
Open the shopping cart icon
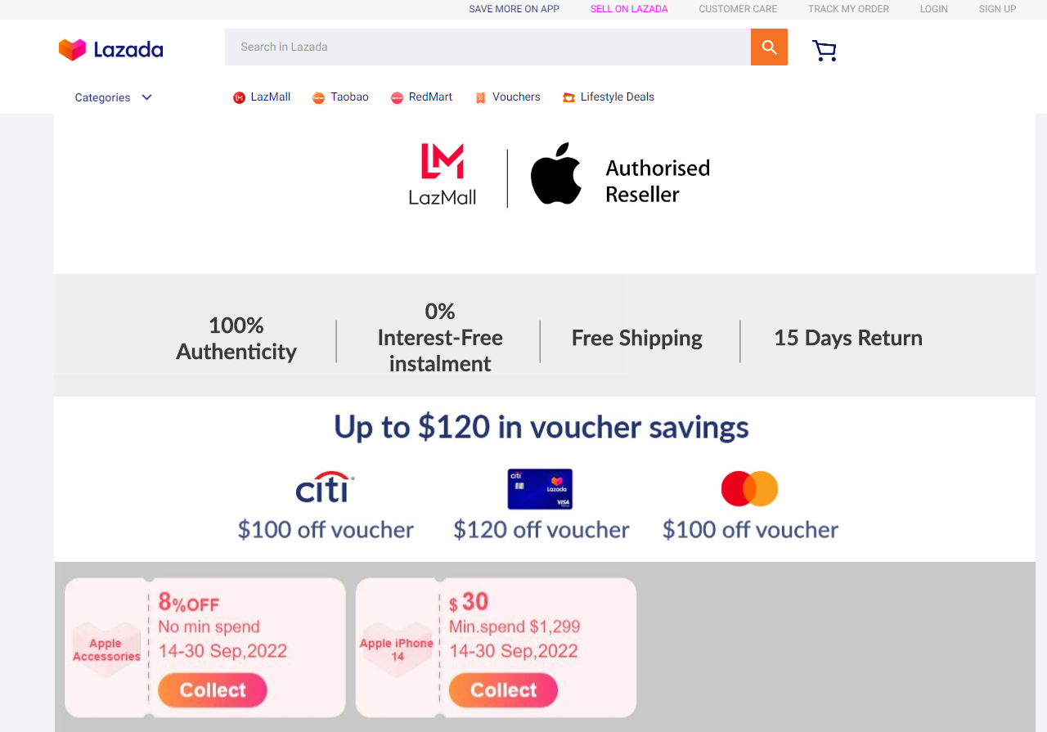[x=824, y=51]
